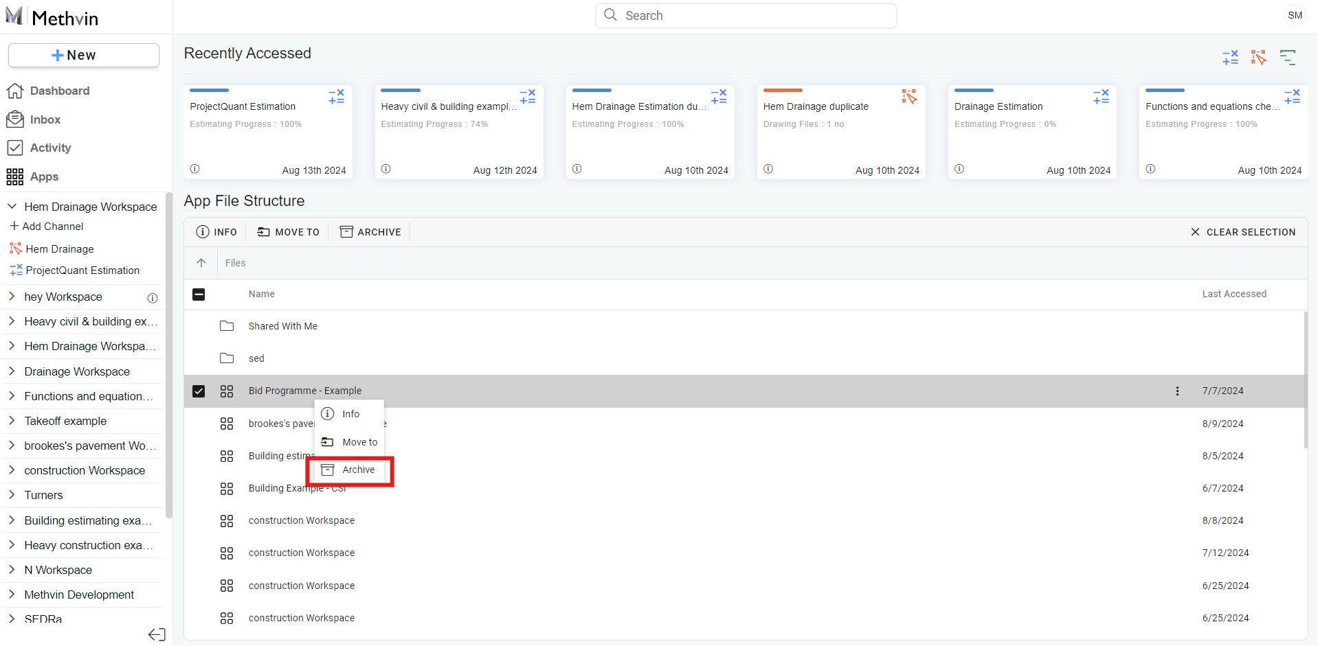Open the Shared With Me folder
Screen dimensions: 1318x646
(282, 326)
